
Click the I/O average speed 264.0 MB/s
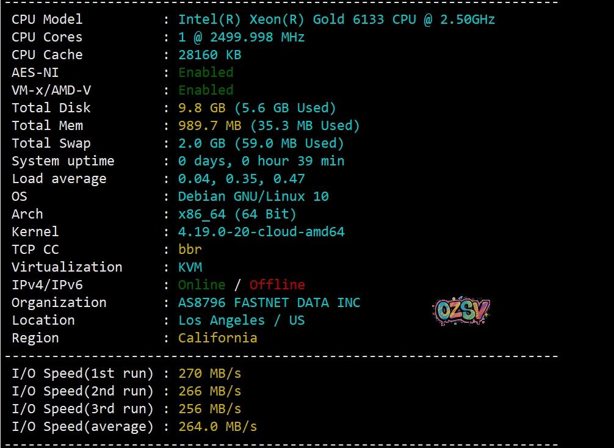click(x=217, y=427)
